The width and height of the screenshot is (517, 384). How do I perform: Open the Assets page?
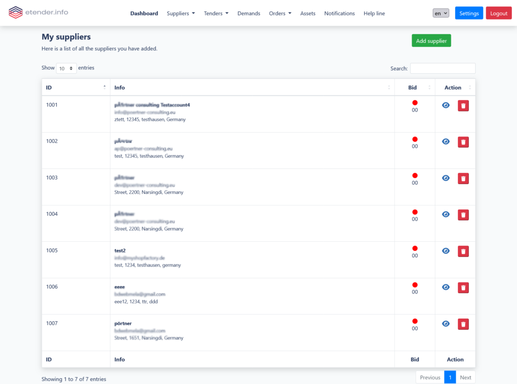click(x=308, y=13)
